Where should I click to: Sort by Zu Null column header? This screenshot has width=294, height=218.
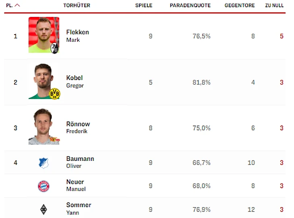tap(274, 6)
